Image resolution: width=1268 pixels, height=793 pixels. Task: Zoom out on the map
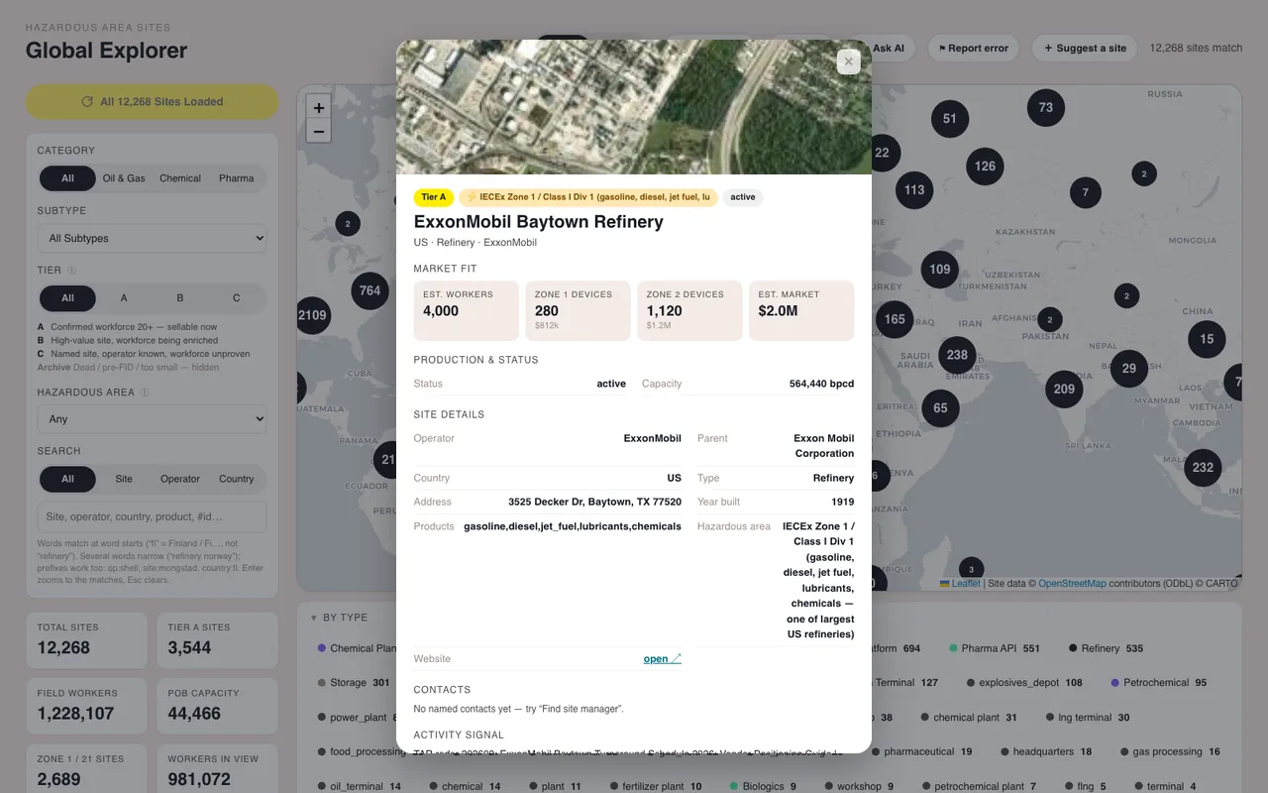(319, 131)
